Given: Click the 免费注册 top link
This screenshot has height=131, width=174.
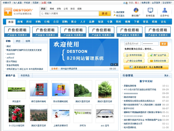Looking at the screenshot, I should tap(145, 3).
